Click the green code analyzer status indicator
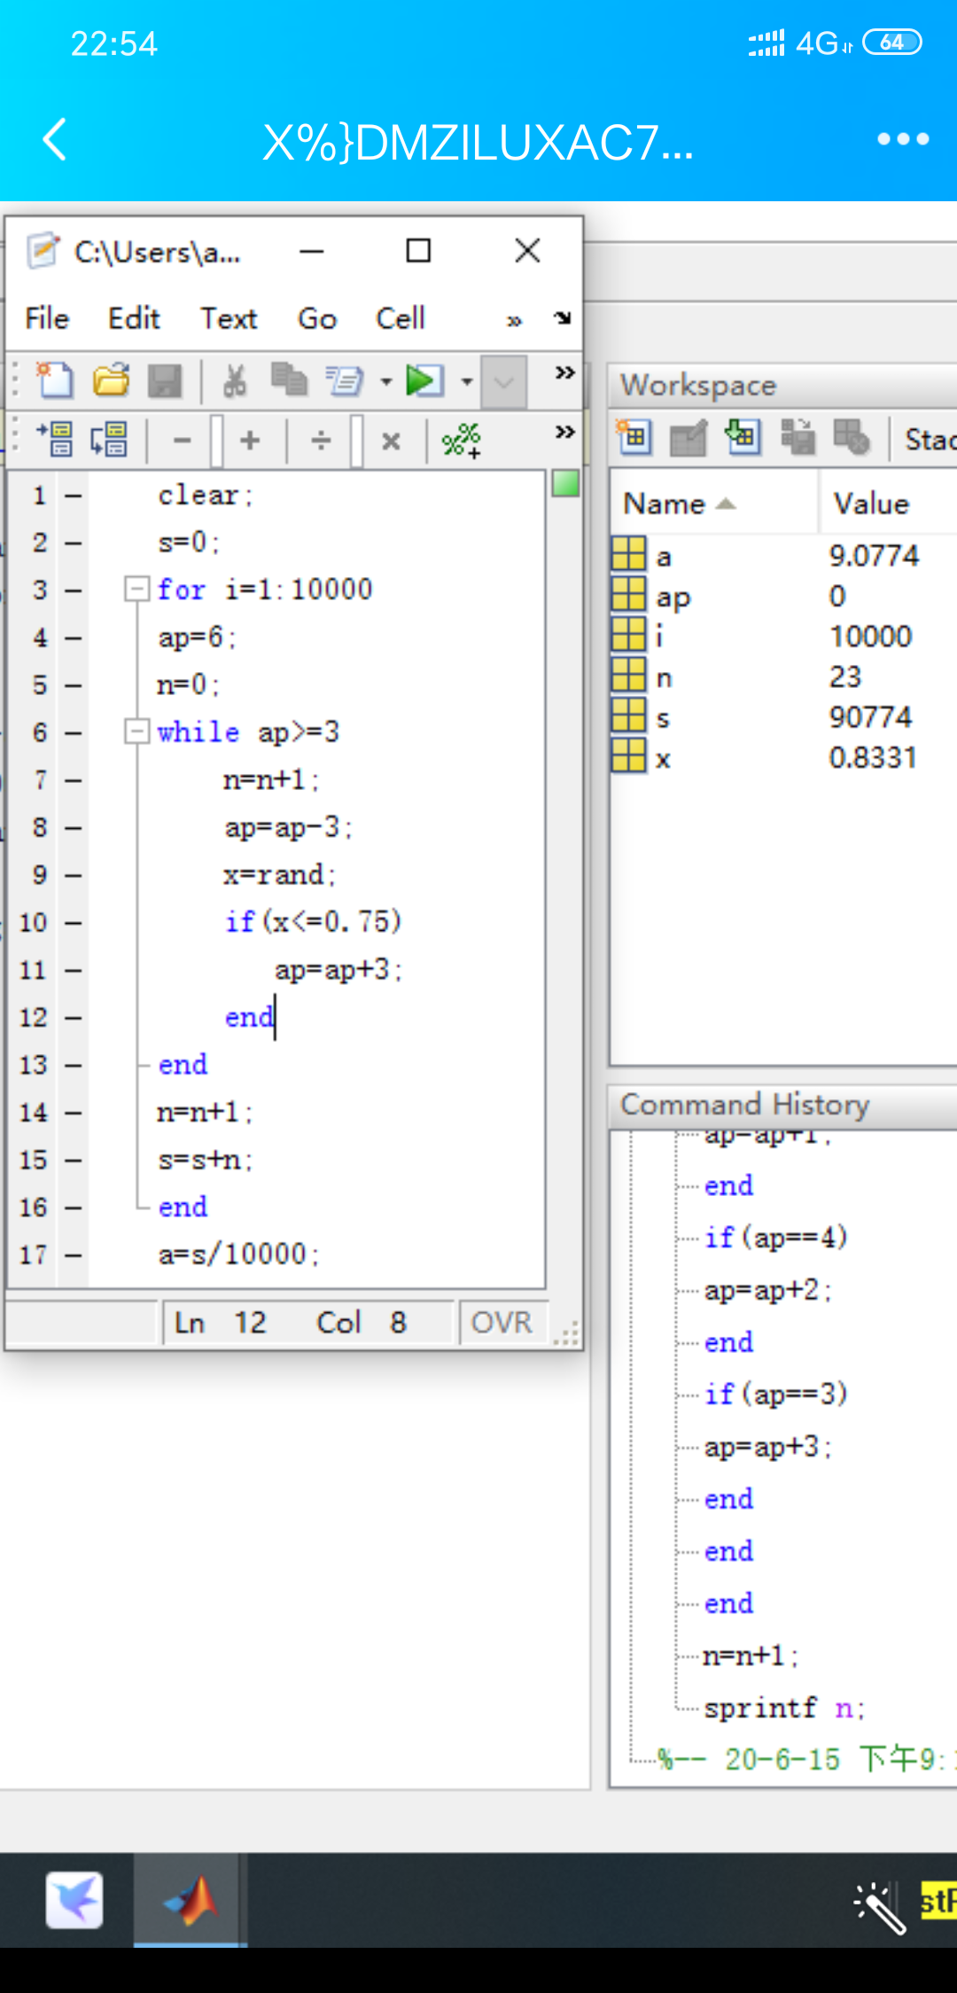Image resolution: width=957 pixels, height=1993 pixels. tap(565, 483)
